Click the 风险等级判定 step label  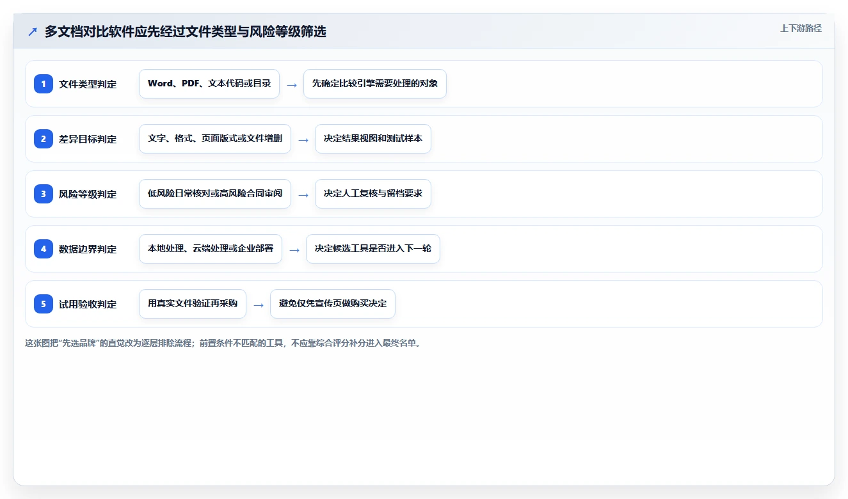[88, 194]
